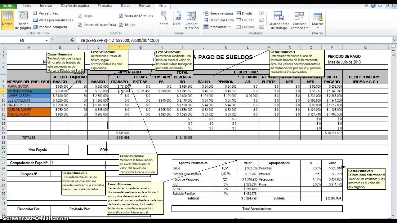Select the $ 3.294.752 subtotal cell
This screenshot has width=397, height=223.
(248, 198)
